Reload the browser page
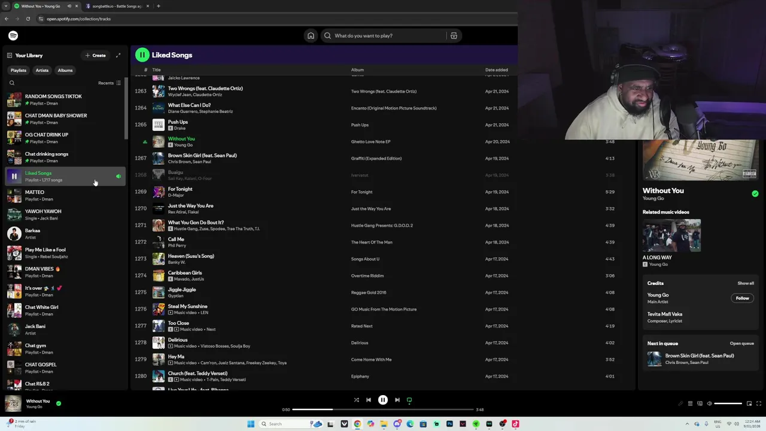The width and height of the screenshot is (766, 431). pyautogui.click(x=28, y=19)
